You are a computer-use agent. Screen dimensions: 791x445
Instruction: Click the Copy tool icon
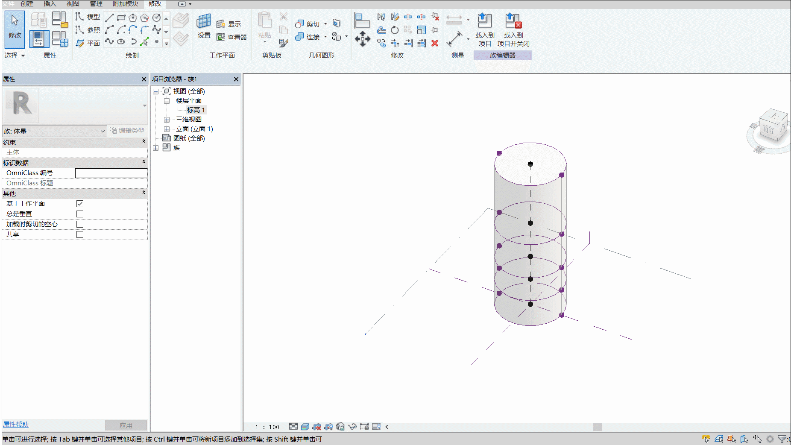(x=381, y=43)
